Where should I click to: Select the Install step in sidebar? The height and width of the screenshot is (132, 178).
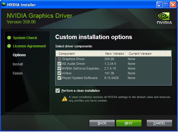point(18,64)
